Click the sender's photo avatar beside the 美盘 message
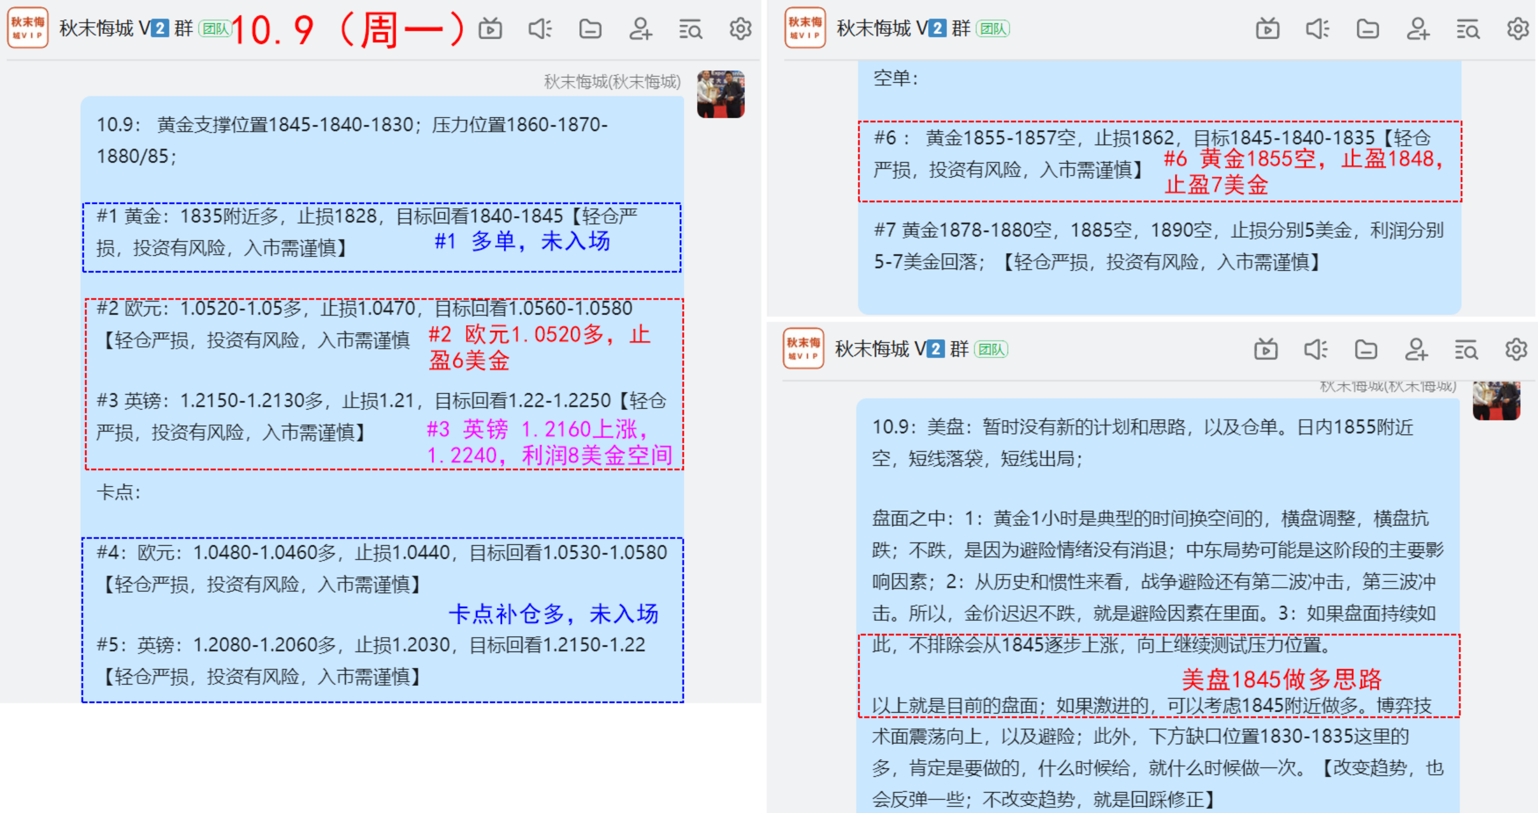 1496,400
